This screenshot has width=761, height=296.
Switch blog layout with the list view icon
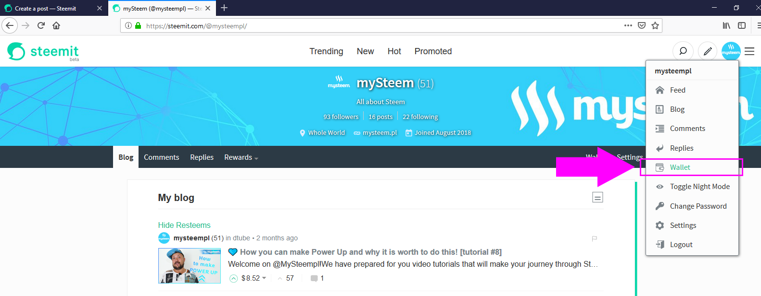pyautogui.click(x=597, y=197)
